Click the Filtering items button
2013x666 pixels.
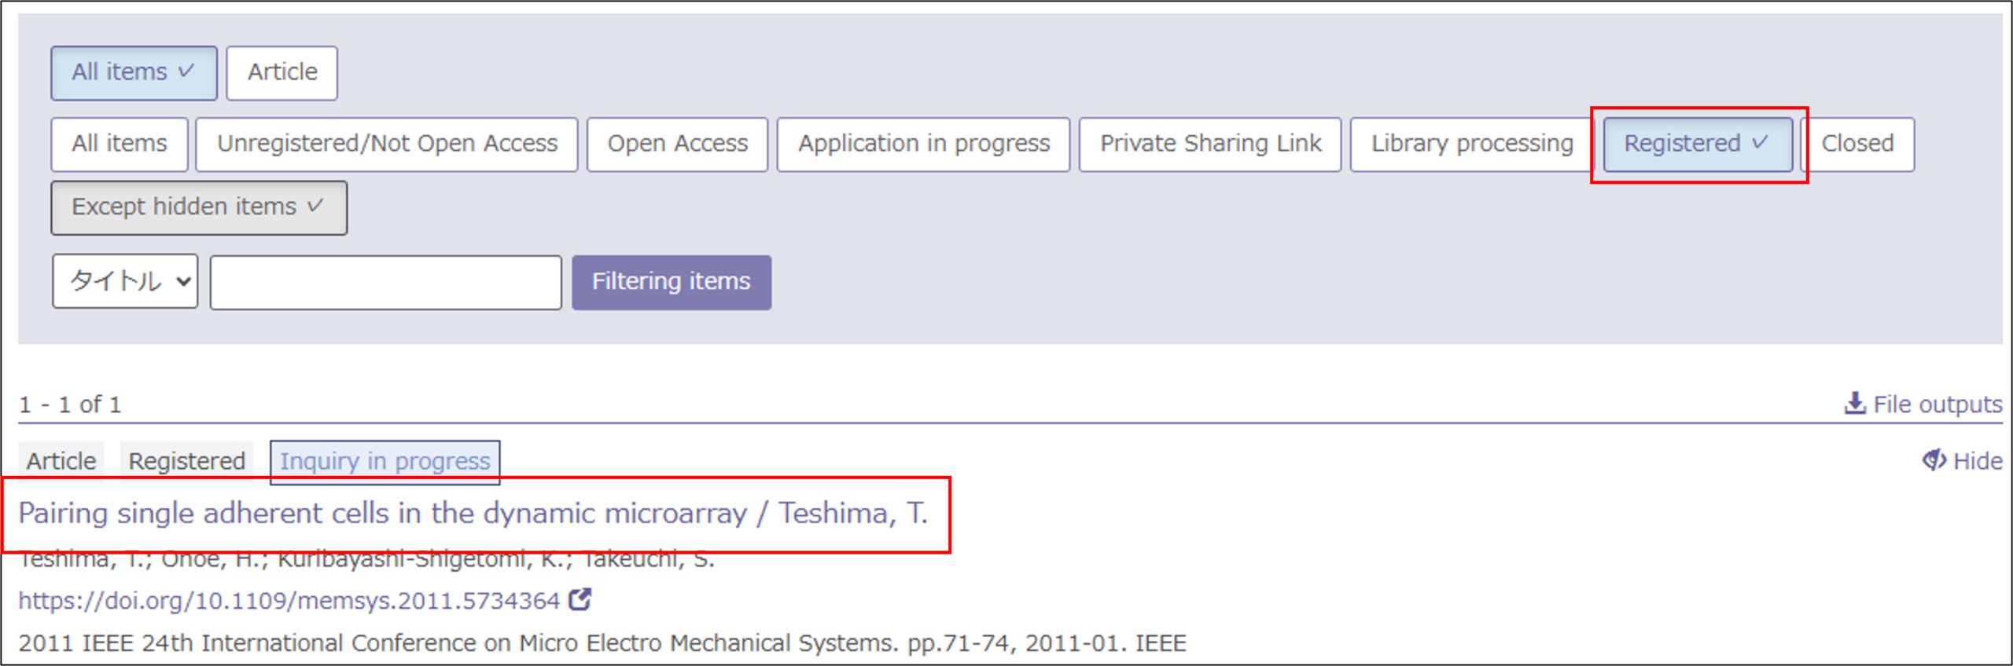[x=672, y=282]
